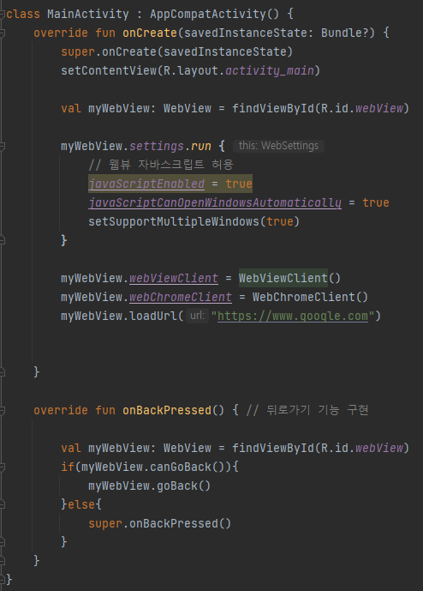This screenshot has height=591, width=423.
Task: Click AppCompatActivity in the class declaration
Action: [x=208, y=15]
